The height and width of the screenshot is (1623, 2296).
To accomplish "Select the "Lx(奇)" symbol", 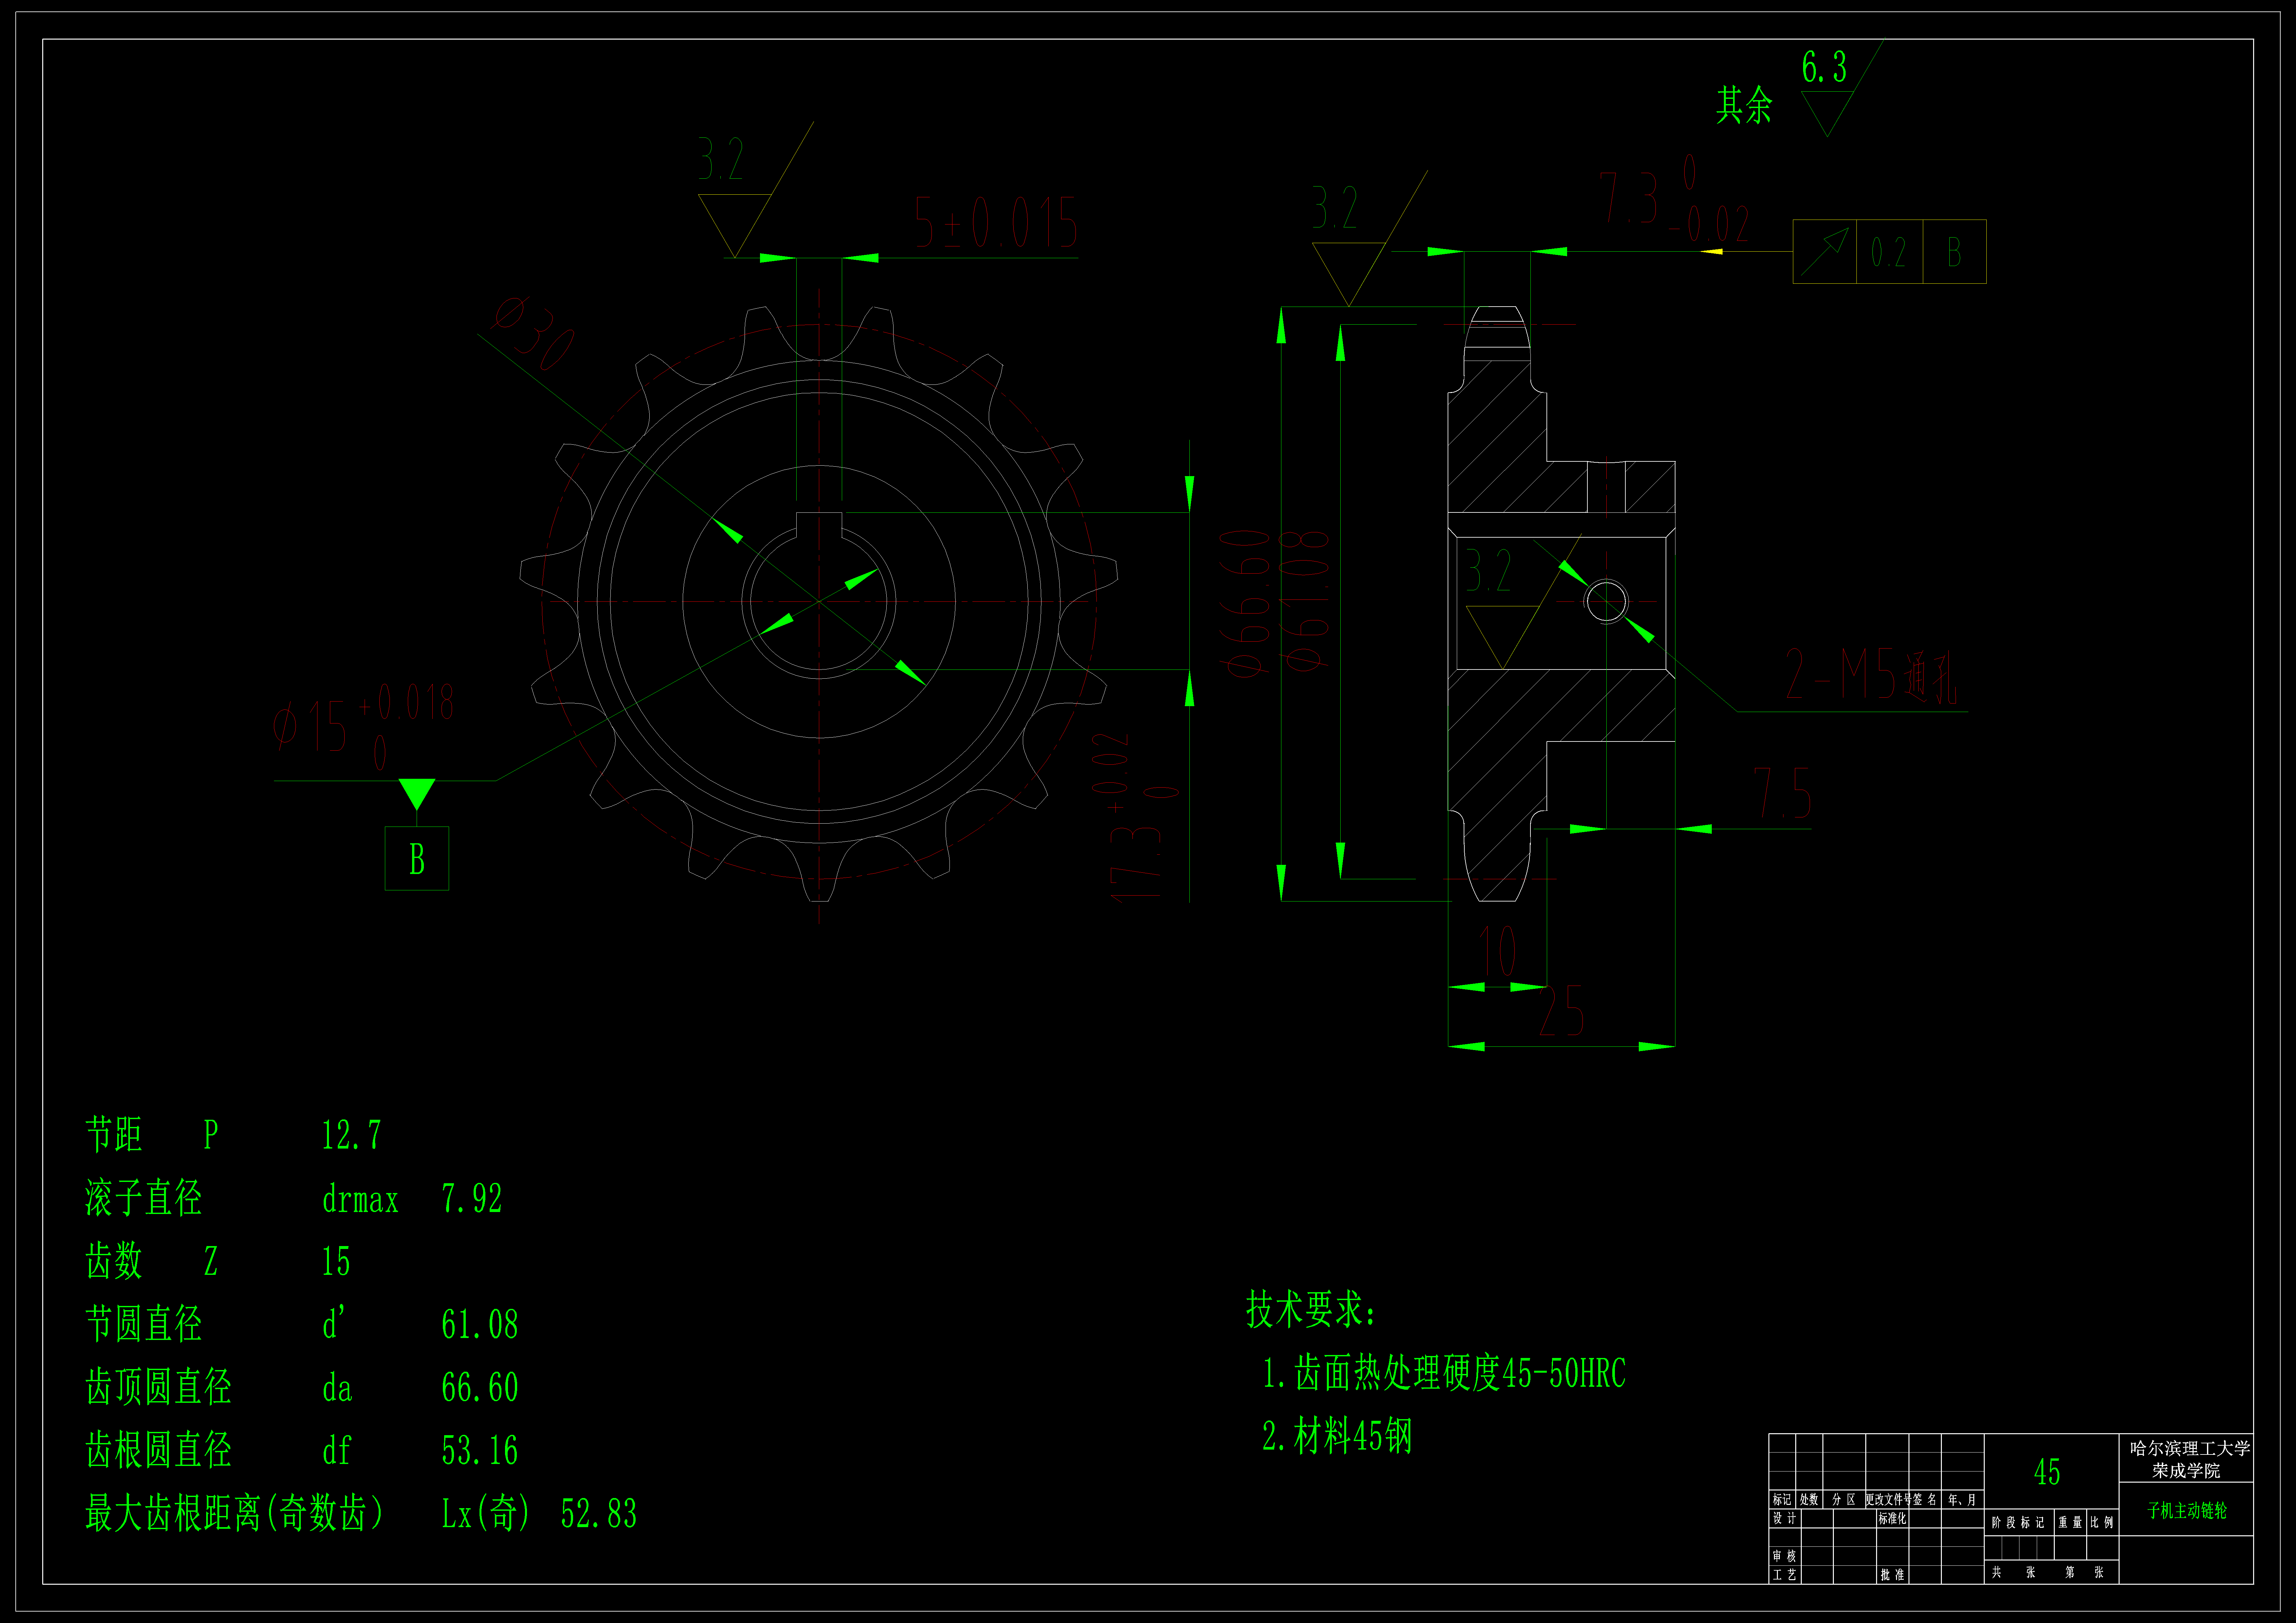I will point(486,1513).
